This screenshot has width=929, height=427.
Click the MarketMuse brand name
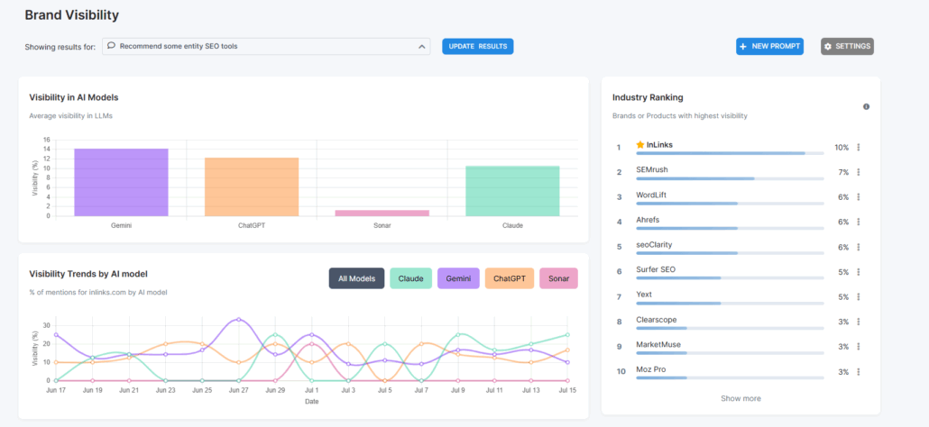pos(658,344)
